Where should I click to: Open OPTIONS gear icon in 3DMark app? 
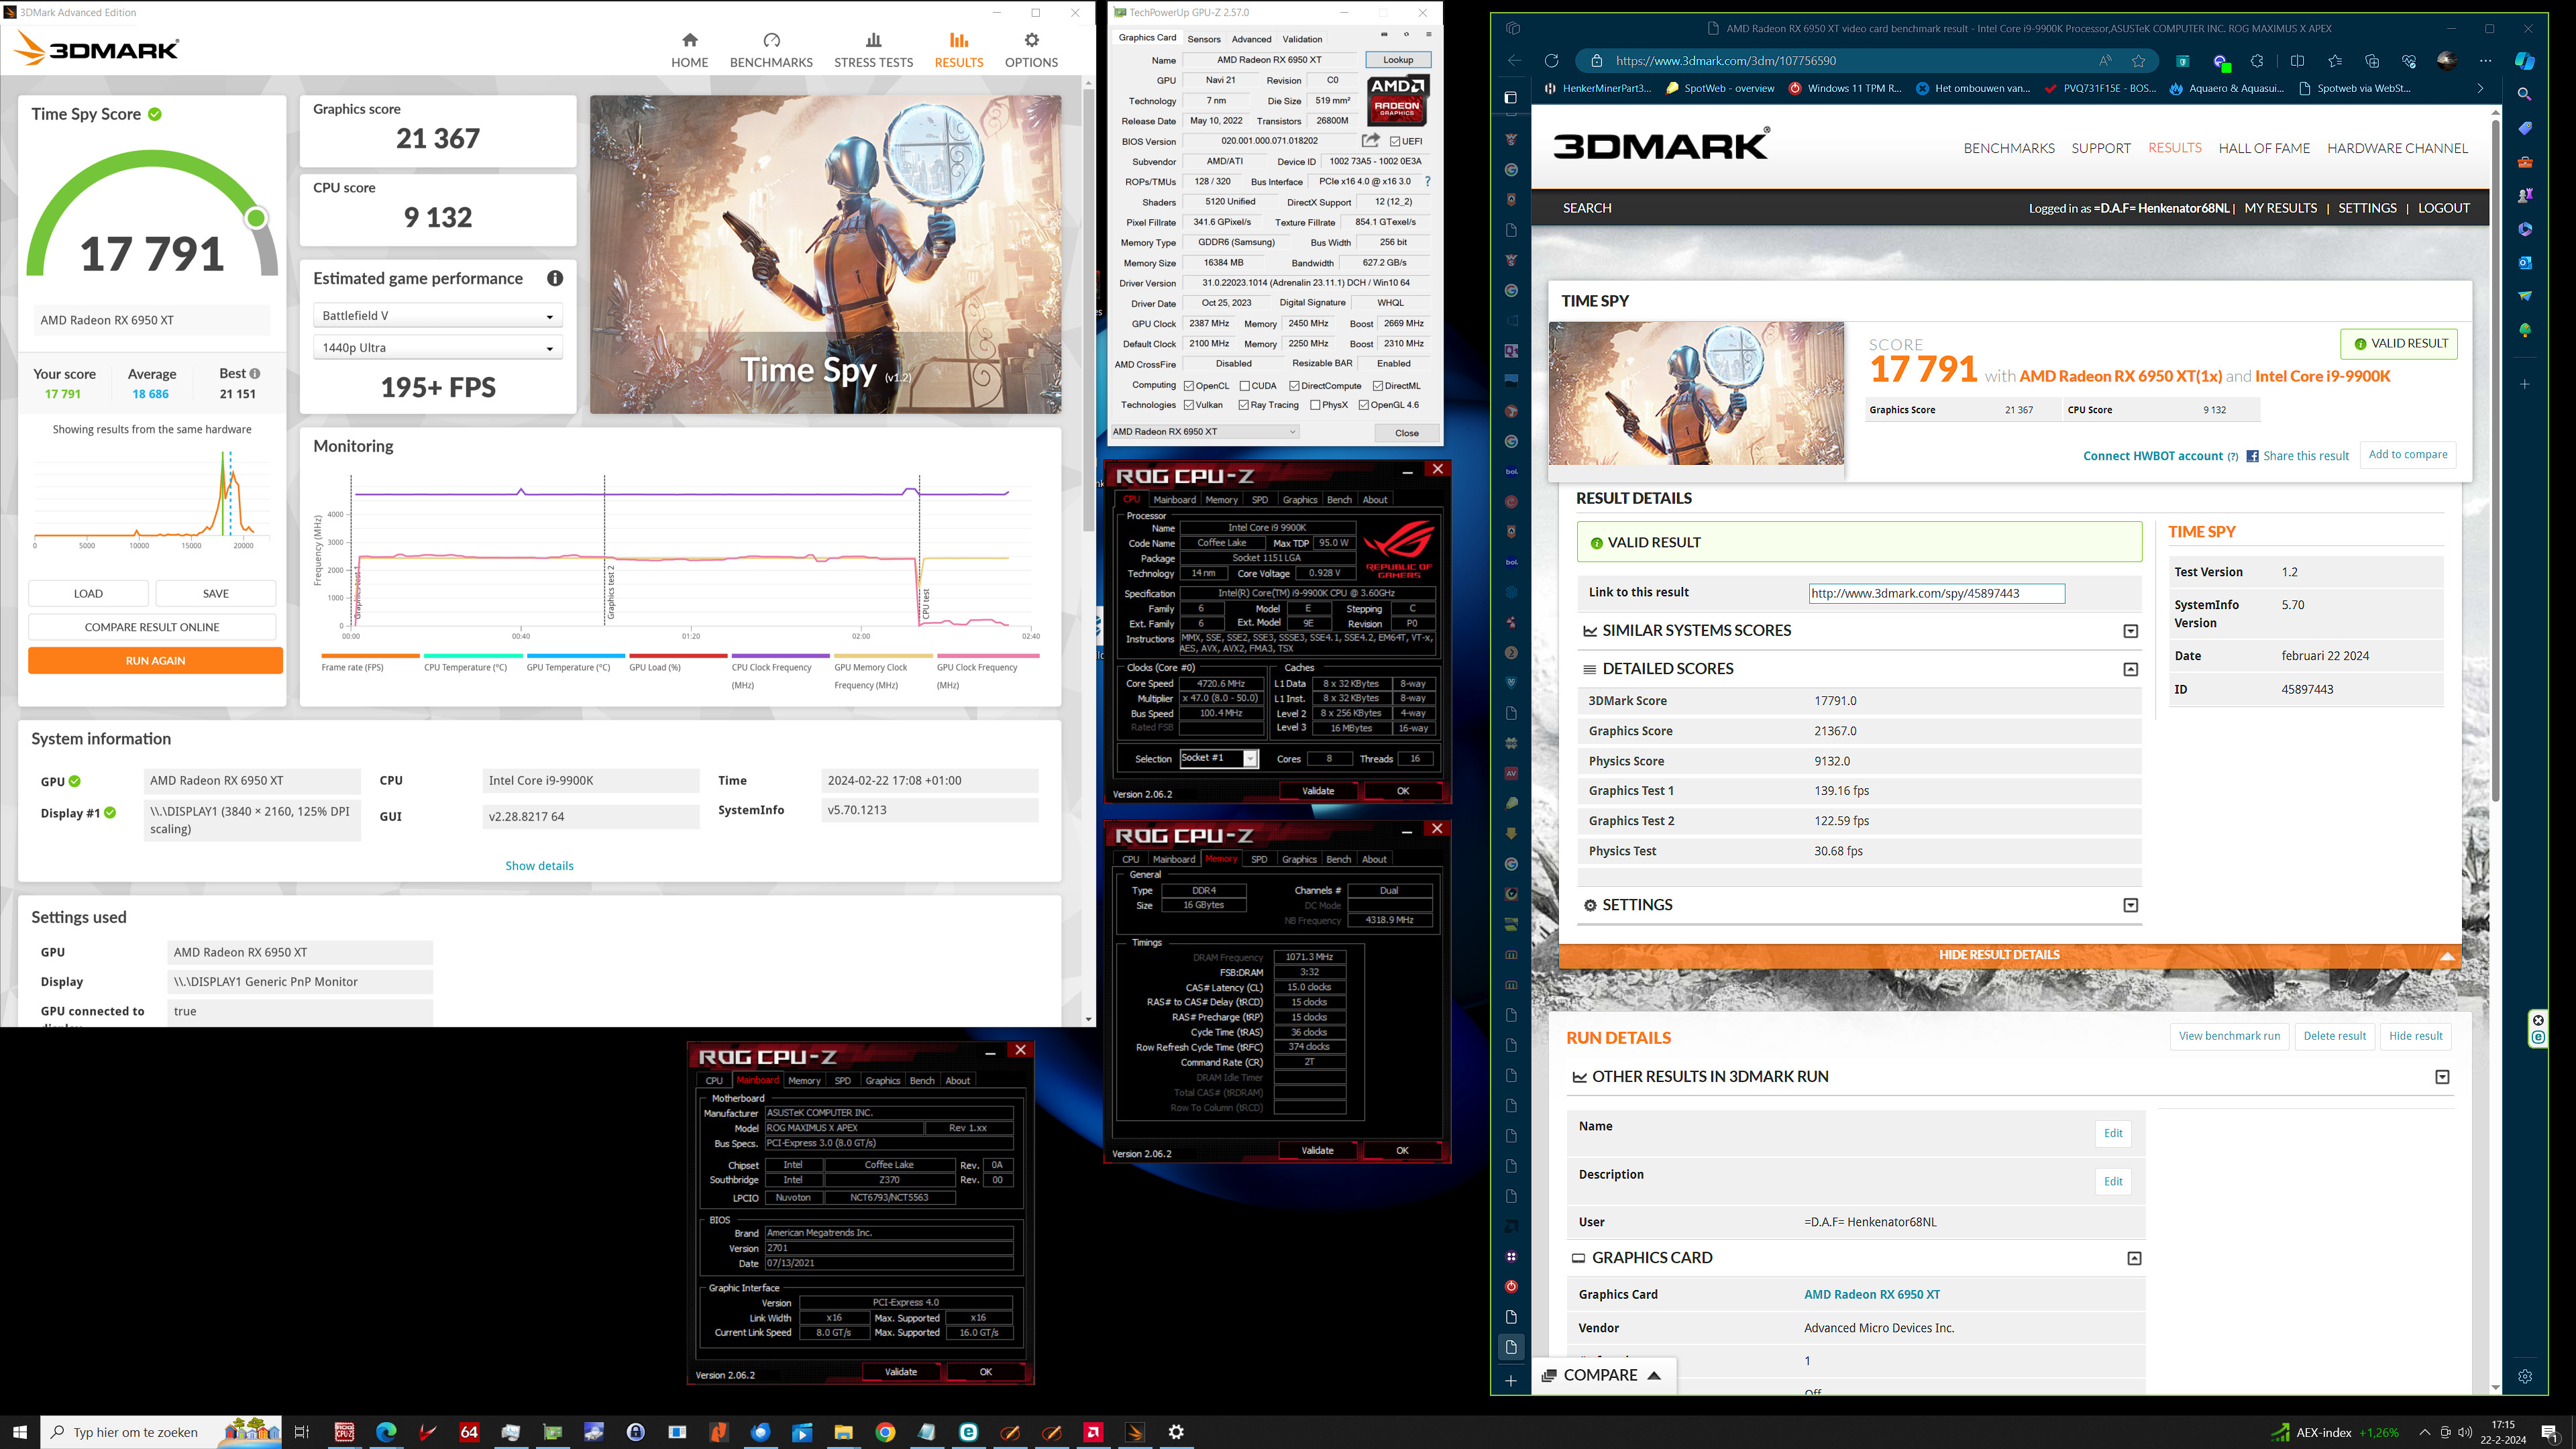(1031, 40)
